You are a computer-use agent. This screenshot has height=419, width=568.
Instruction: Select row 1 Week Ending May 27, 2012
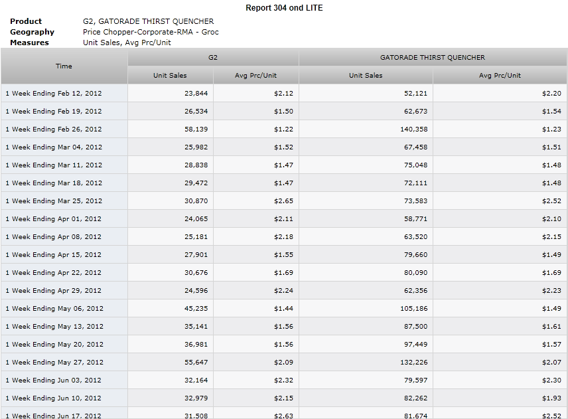coord(284,363)
